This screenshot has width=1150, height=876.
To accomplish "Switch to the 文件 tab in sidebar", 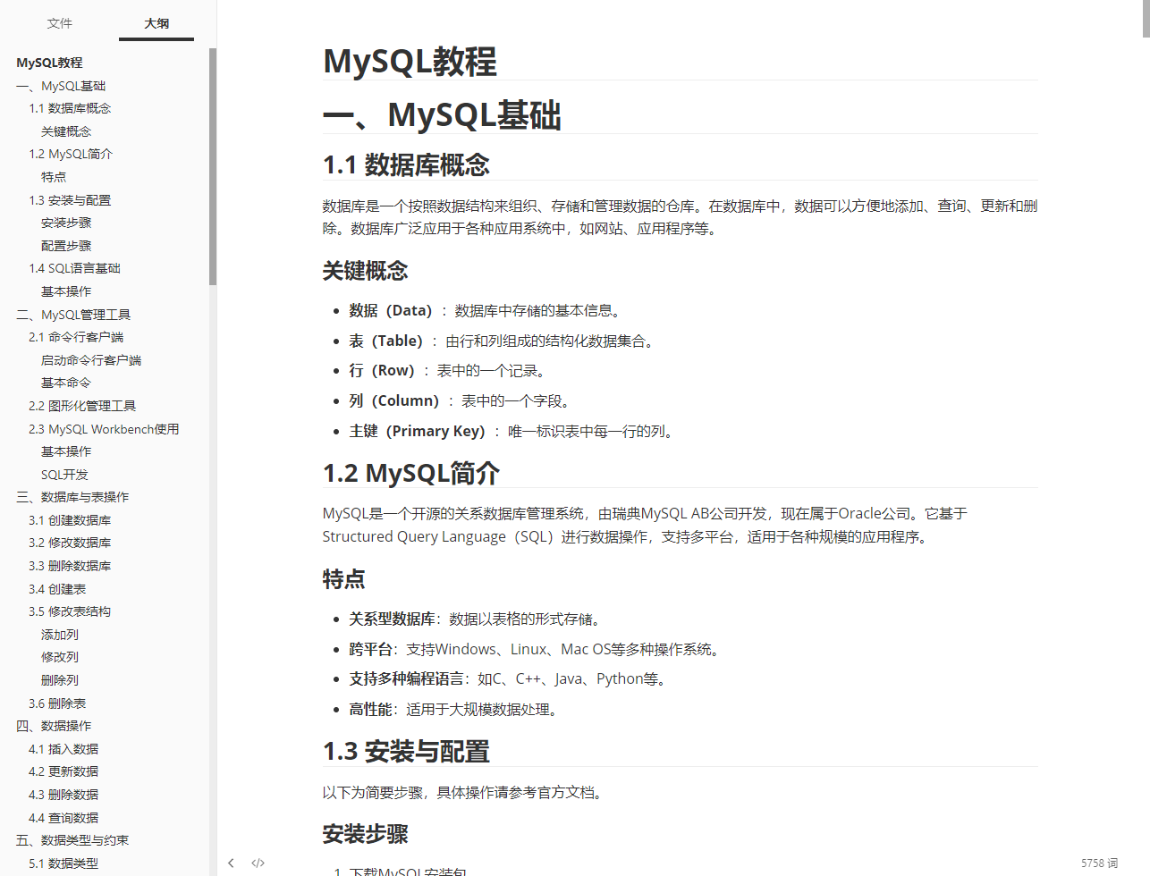I will point(60,23).
